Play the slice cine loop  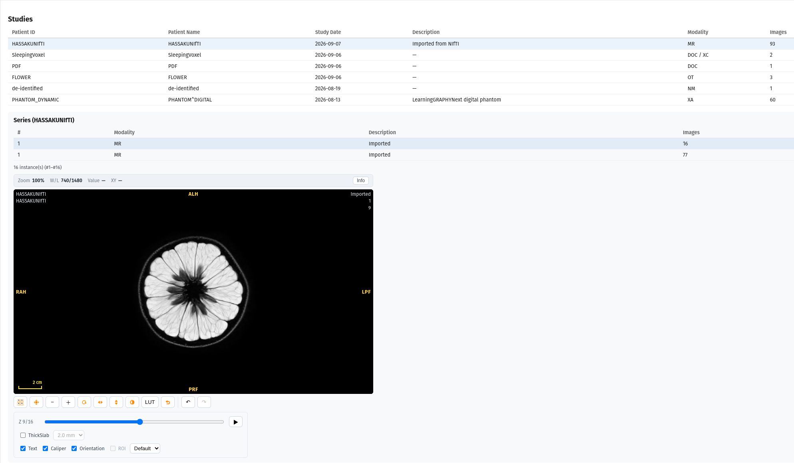click(236, 422)
